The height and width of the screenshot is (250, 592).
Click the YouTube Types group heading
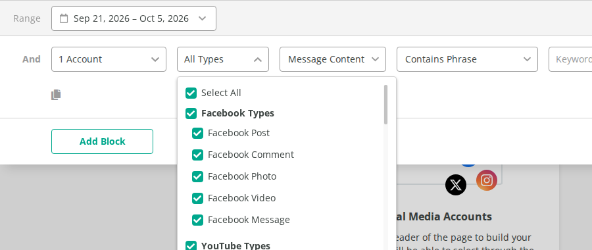235,246
